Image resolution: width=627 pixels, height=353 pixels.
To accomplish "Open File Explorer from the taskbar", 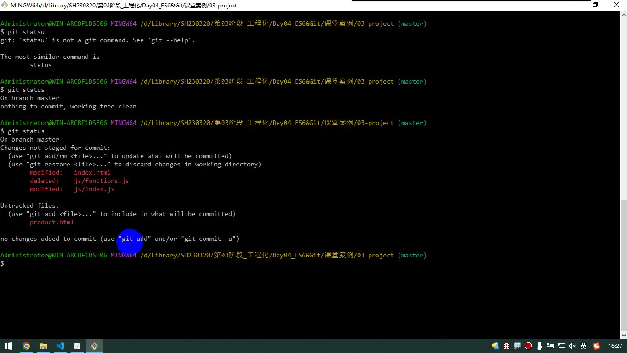I will point(43,346).
